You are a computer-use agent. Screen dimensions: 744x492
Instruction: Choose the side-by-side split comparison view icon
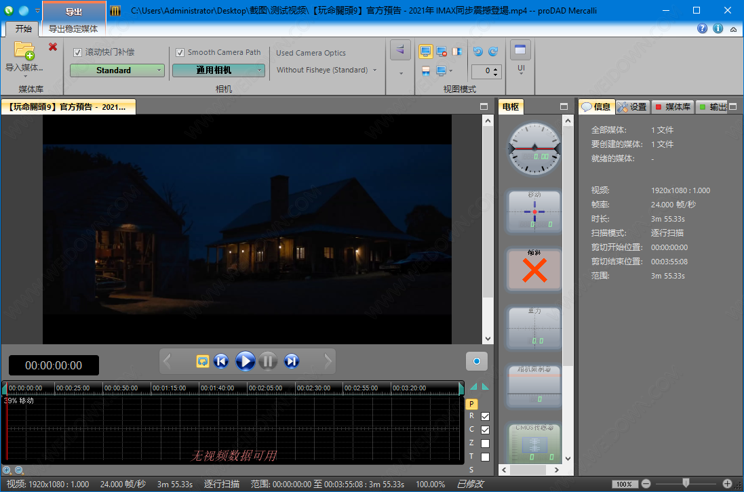pyautogui.click(x=457, y=52)
